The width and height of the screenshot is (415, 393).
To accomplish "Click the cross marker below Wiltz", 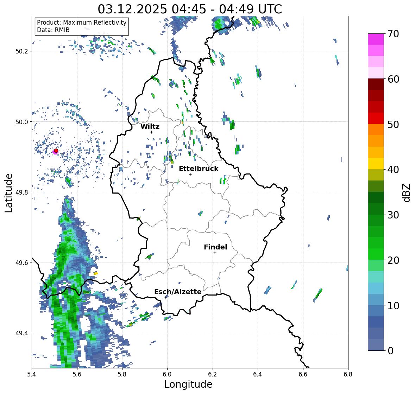I will click(x=151, y=132).
